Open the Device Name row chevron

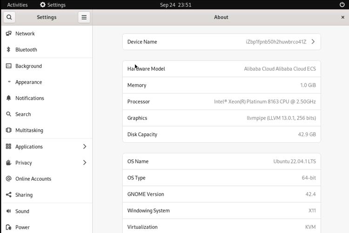coord(313,41)
